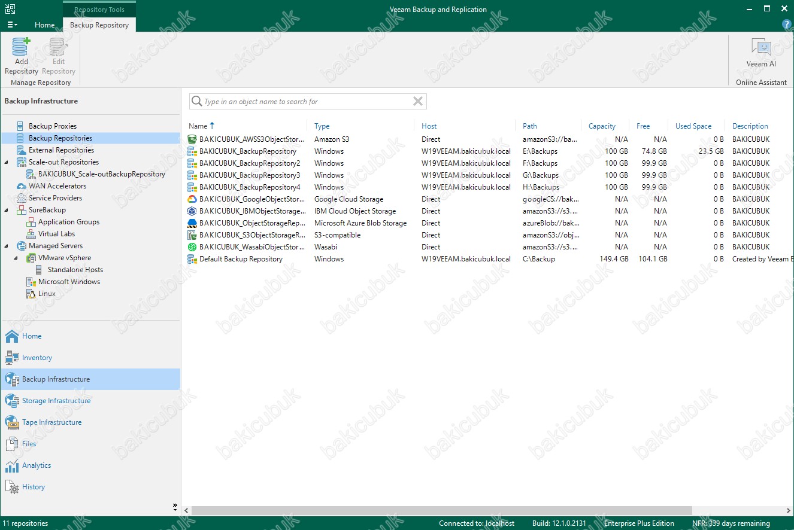This screenshot has width=794, height=530.
Task: Select Backup Proxies in the tree
Action: tap(53, 126)
